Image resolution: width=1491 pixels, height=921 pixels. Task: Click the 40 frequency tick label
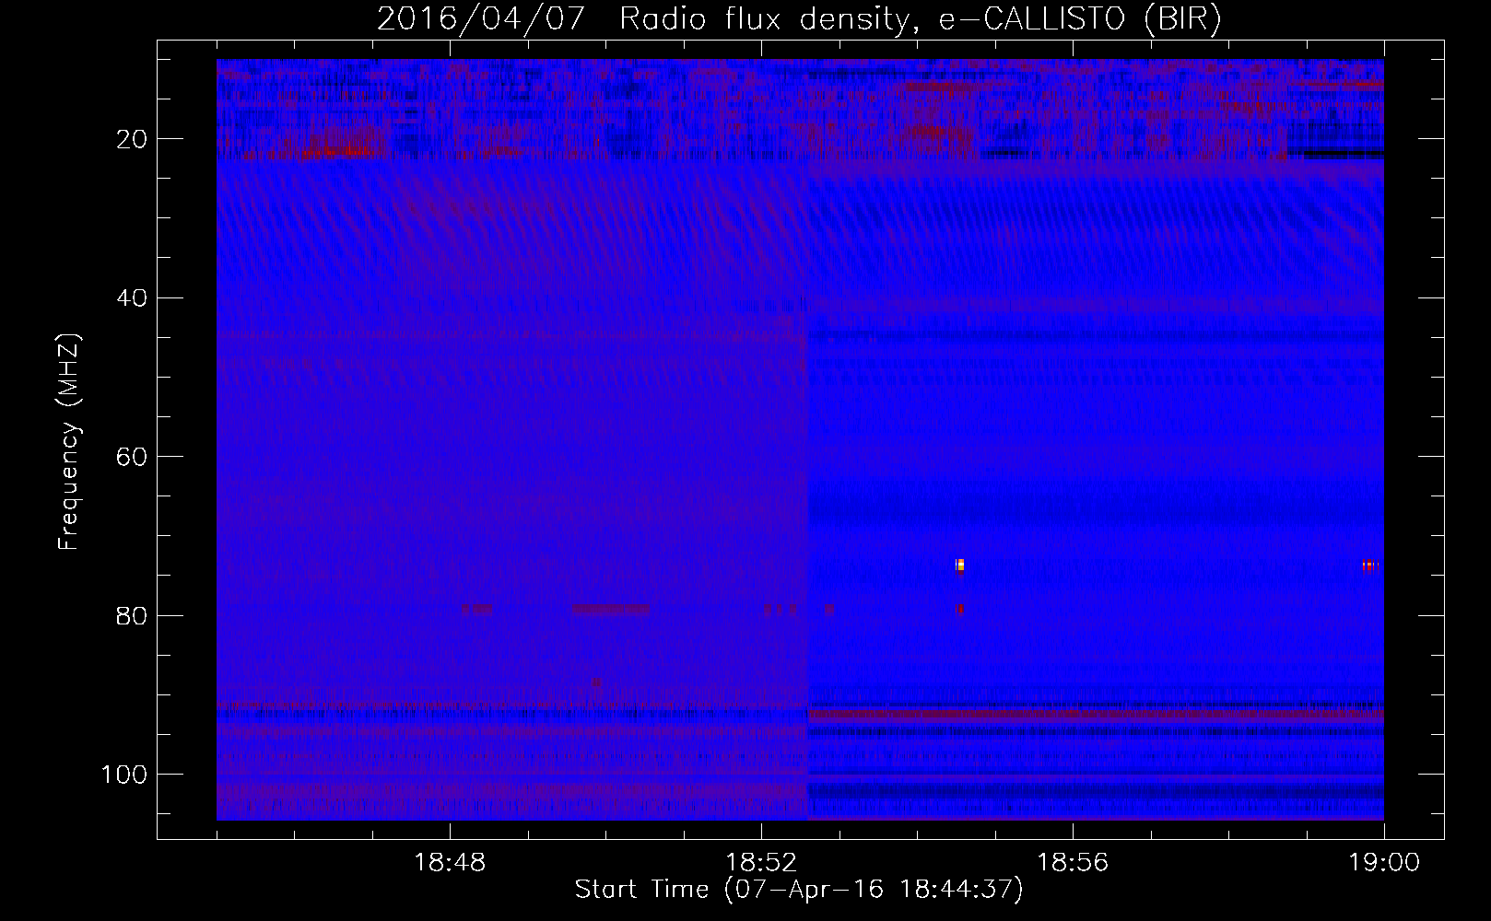(x=132, y=298)
